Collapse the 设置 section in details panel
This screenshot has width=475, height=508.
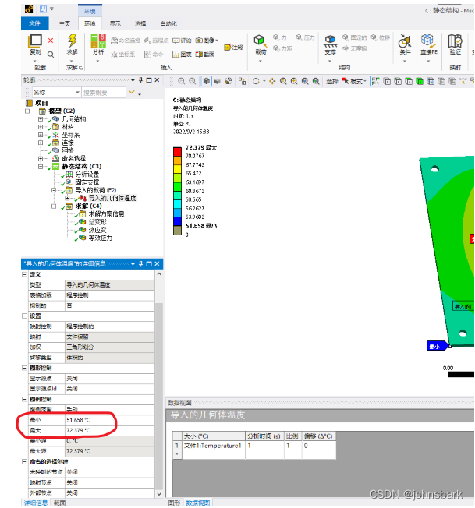(23, 316)
